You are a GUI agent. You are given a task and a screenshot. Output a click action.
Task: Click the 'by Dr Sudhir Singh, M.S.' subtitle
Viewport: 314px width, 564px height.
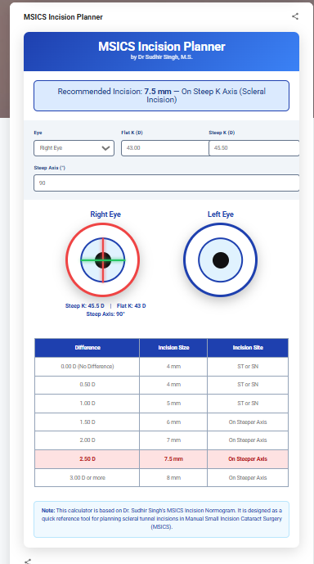coord(162,56)
